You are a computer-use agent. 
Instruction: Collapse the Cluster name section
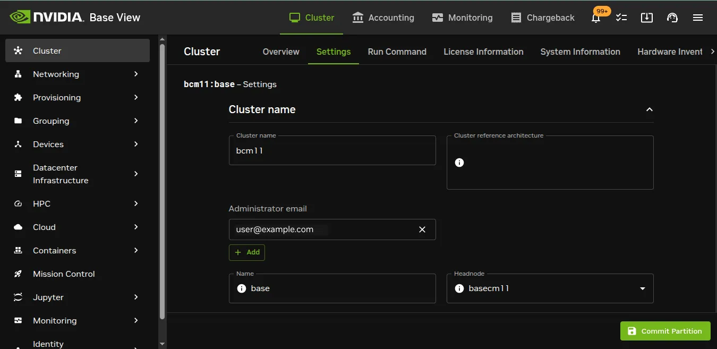pos(649,109)
